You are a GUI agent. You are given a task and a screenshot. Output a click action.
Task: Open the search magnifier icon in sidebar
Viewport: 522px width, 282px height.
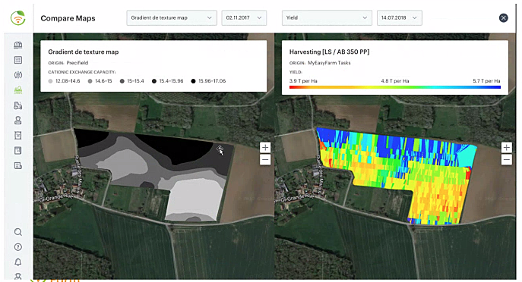point(18,232)
